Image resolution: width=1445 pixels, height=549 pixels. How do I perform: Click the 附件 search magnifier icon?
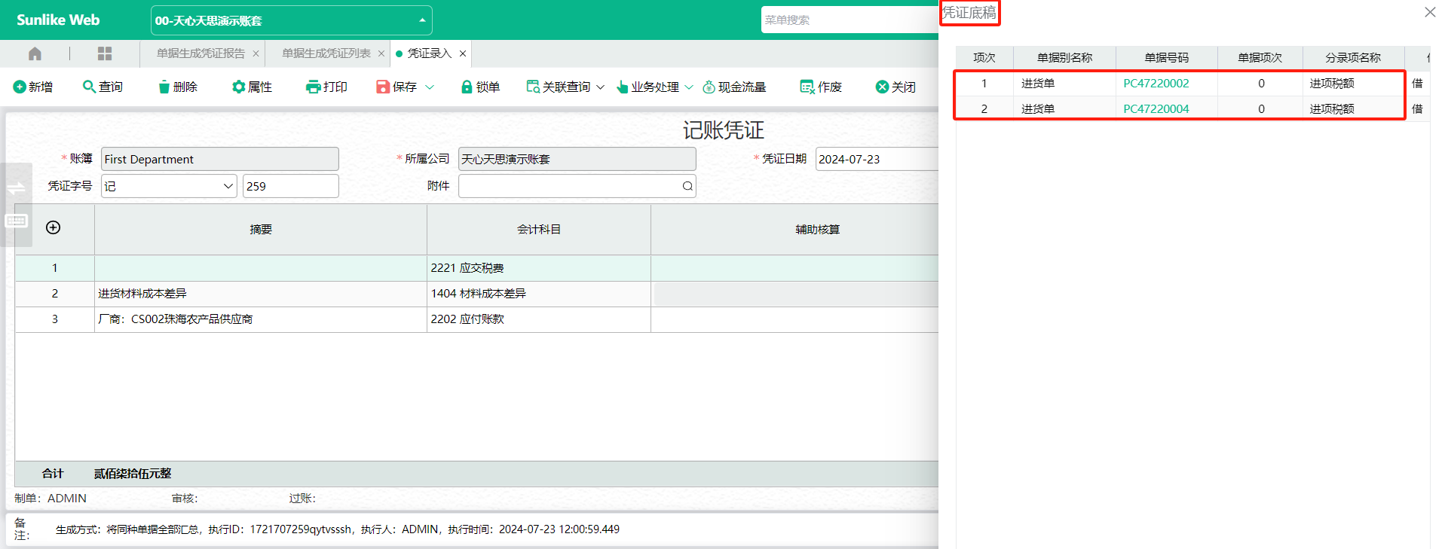click(x=687, y=186)
